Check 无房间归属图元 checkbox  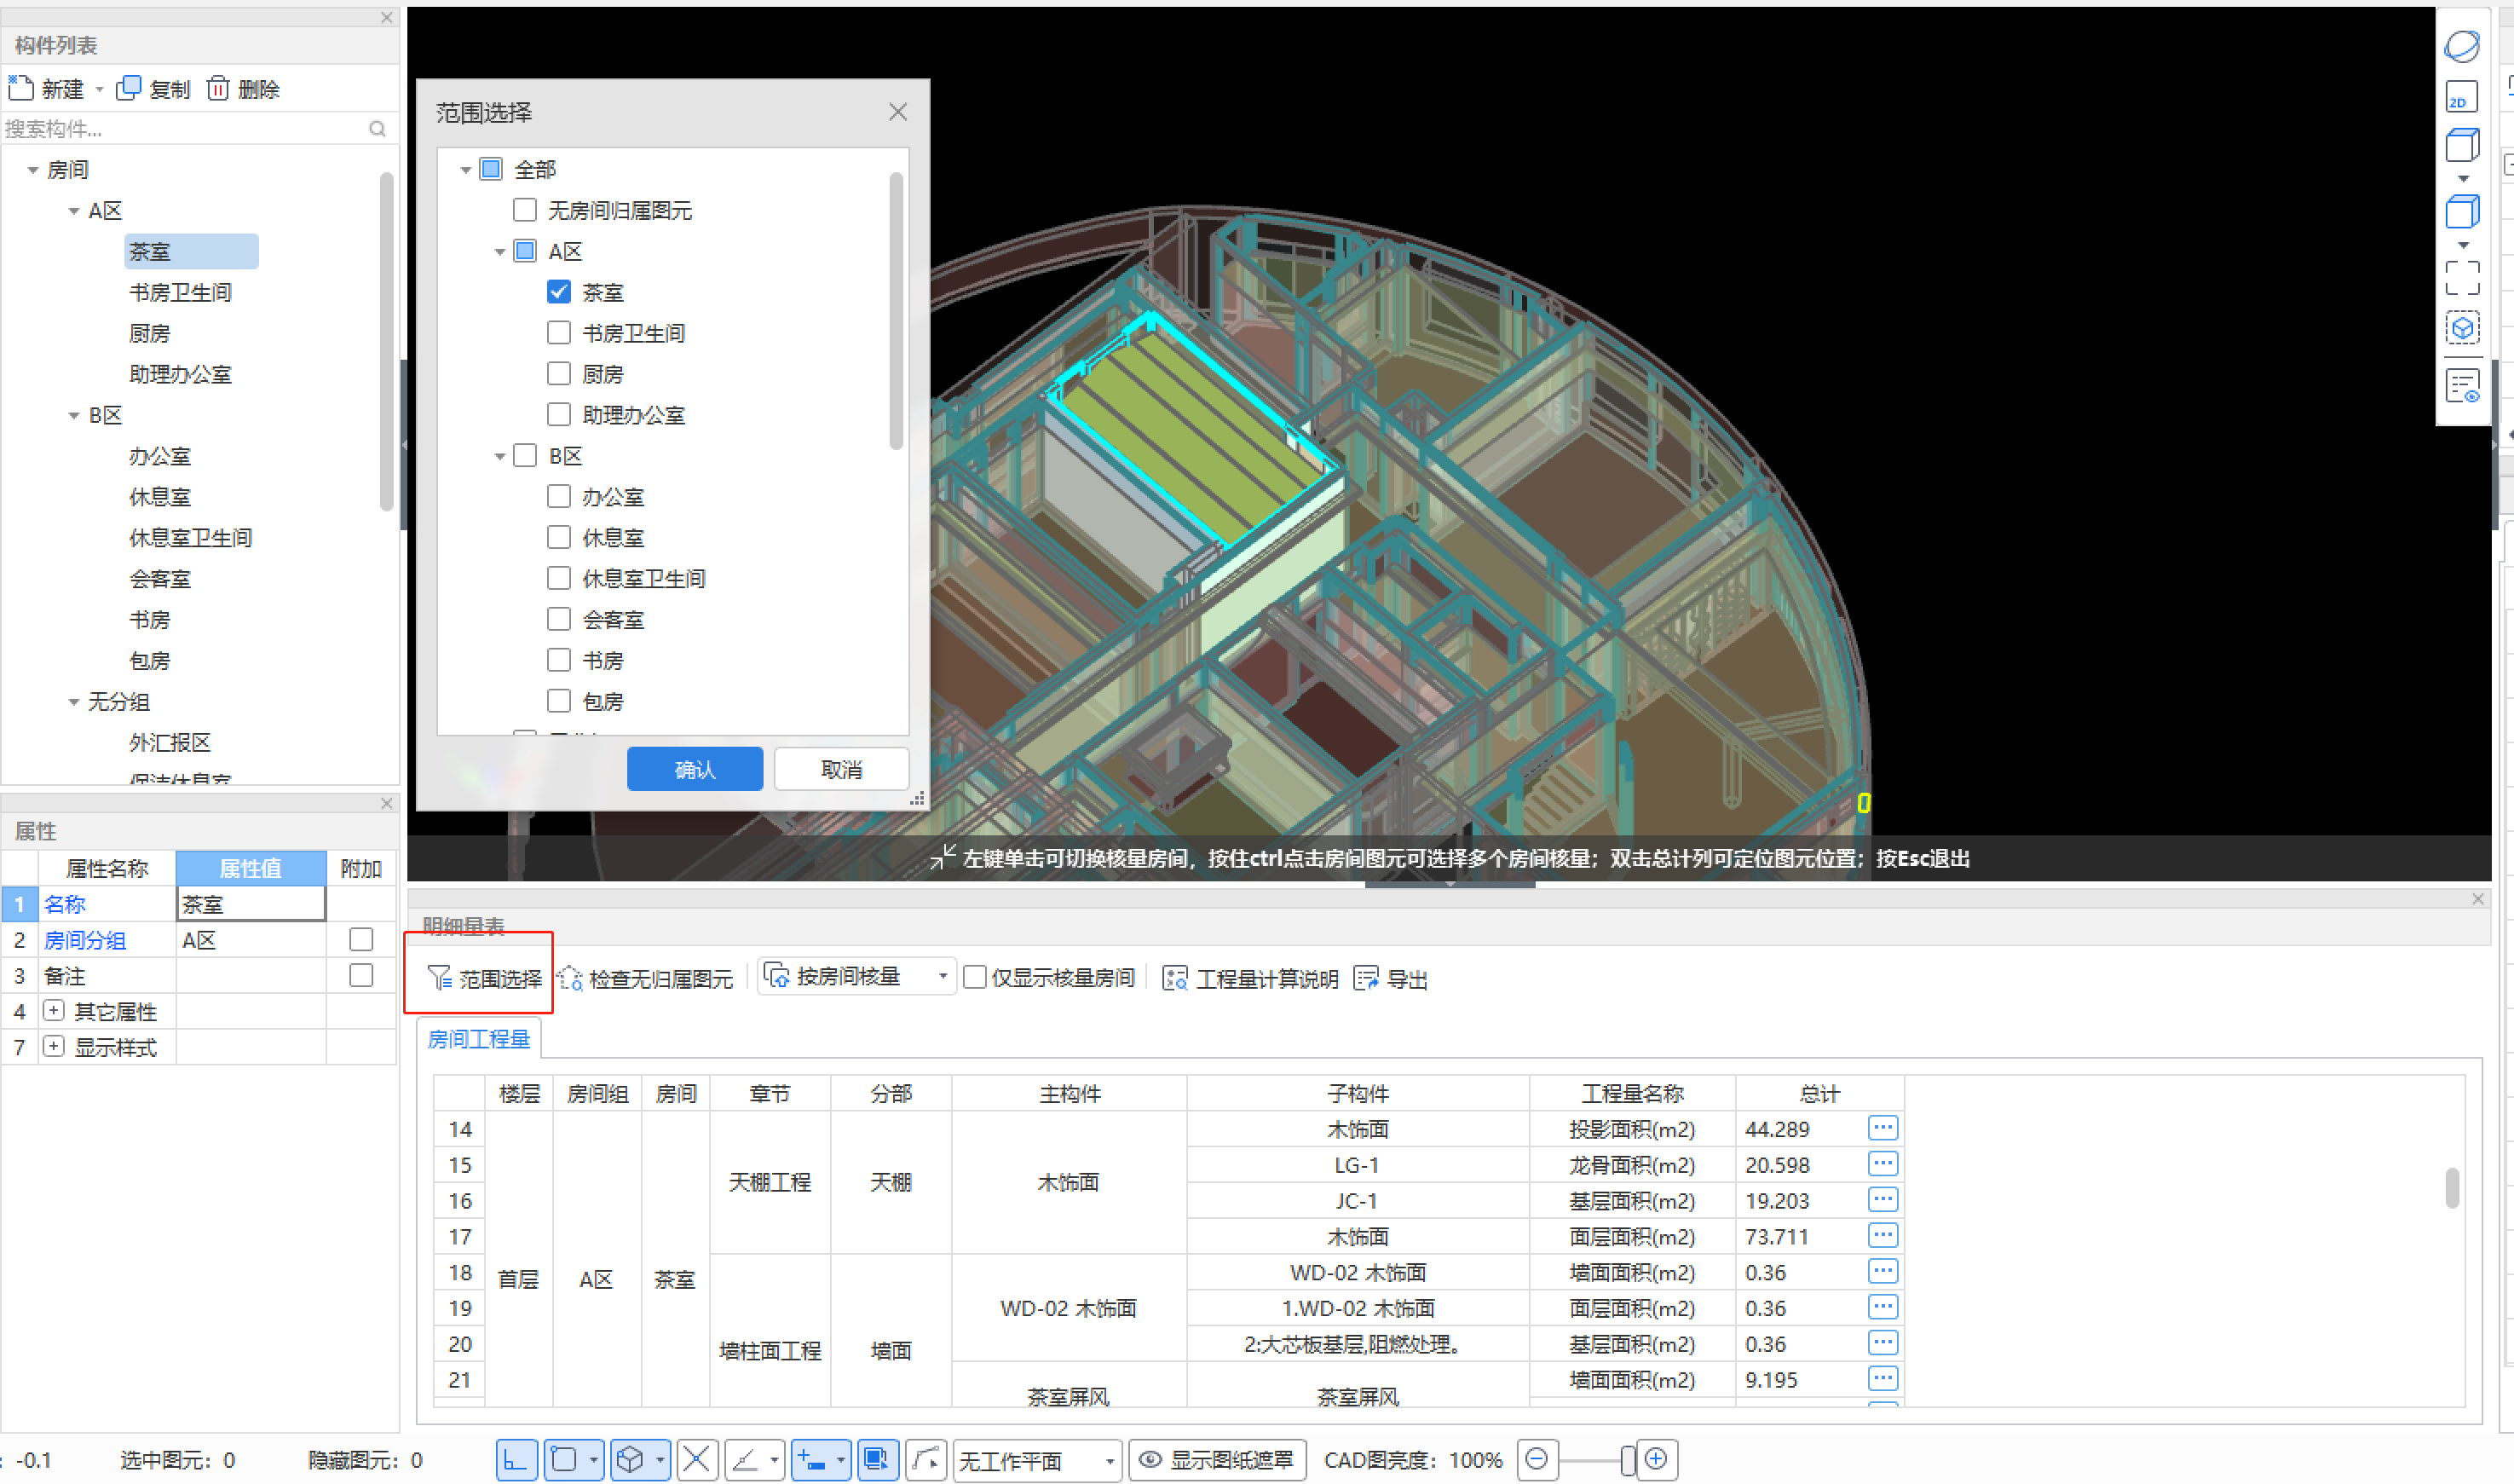point(525,210)
